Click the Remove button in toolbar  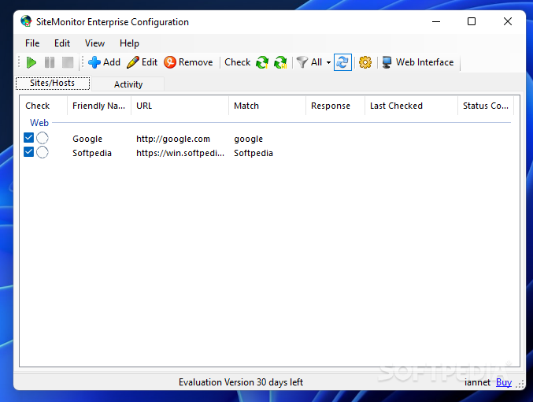pyautogui.click(x=188, y=62)
